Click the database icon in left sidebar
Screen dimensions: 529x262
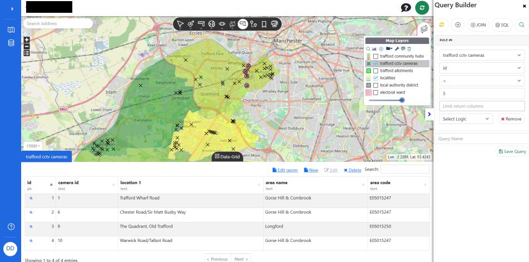click(11, 43)
